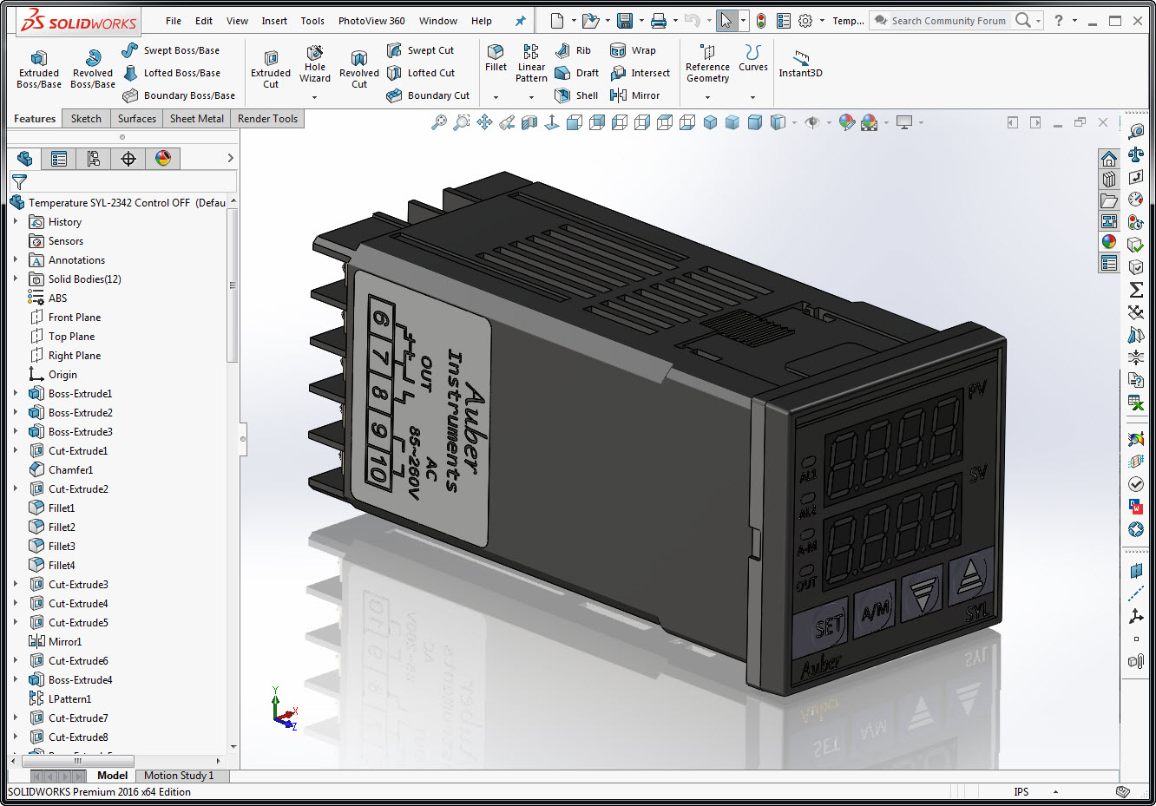The height and width of the screenshot is (806, 1156).
Task: Click the Edit Appearance color sphere
Action: [x=847, y=122]
